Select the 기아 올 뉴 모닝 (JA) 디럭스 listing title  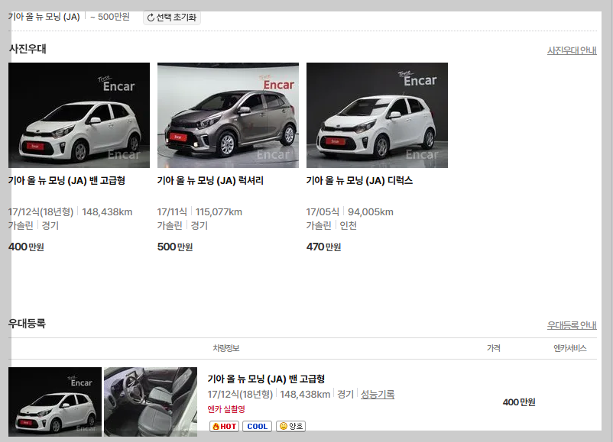click(359, 181)
